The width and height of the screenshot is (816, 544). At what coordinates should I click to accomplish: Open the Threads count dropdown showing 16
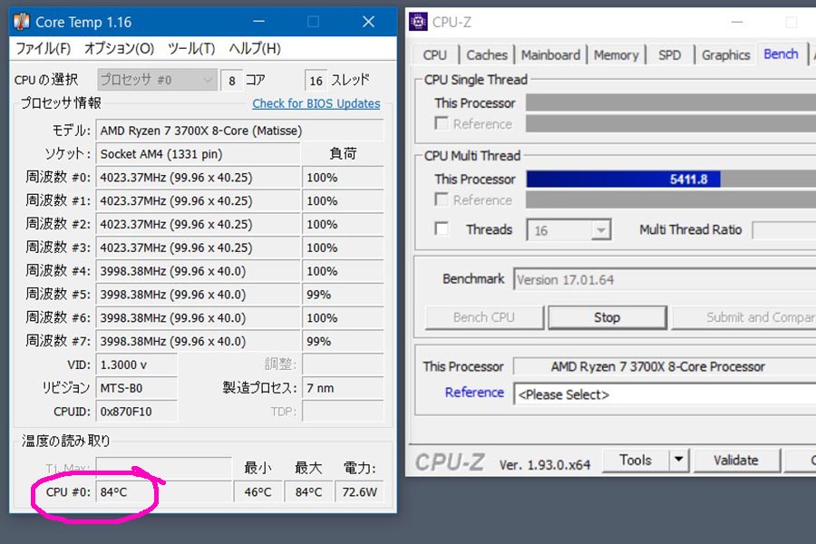(x=568, y=230)
